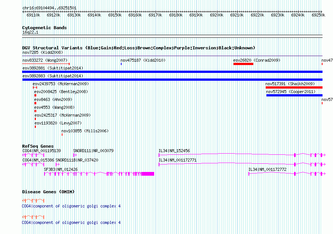Image resolution: width=333 pixels, height=234 pixels.
Task: Click the IL34|NM_001172772 gene label
Action: [268, 169]
